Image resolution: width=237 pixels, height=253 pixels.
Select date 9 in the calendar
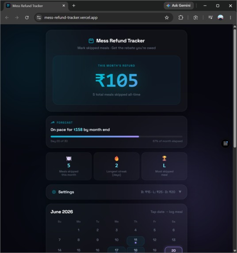(98, 240)
